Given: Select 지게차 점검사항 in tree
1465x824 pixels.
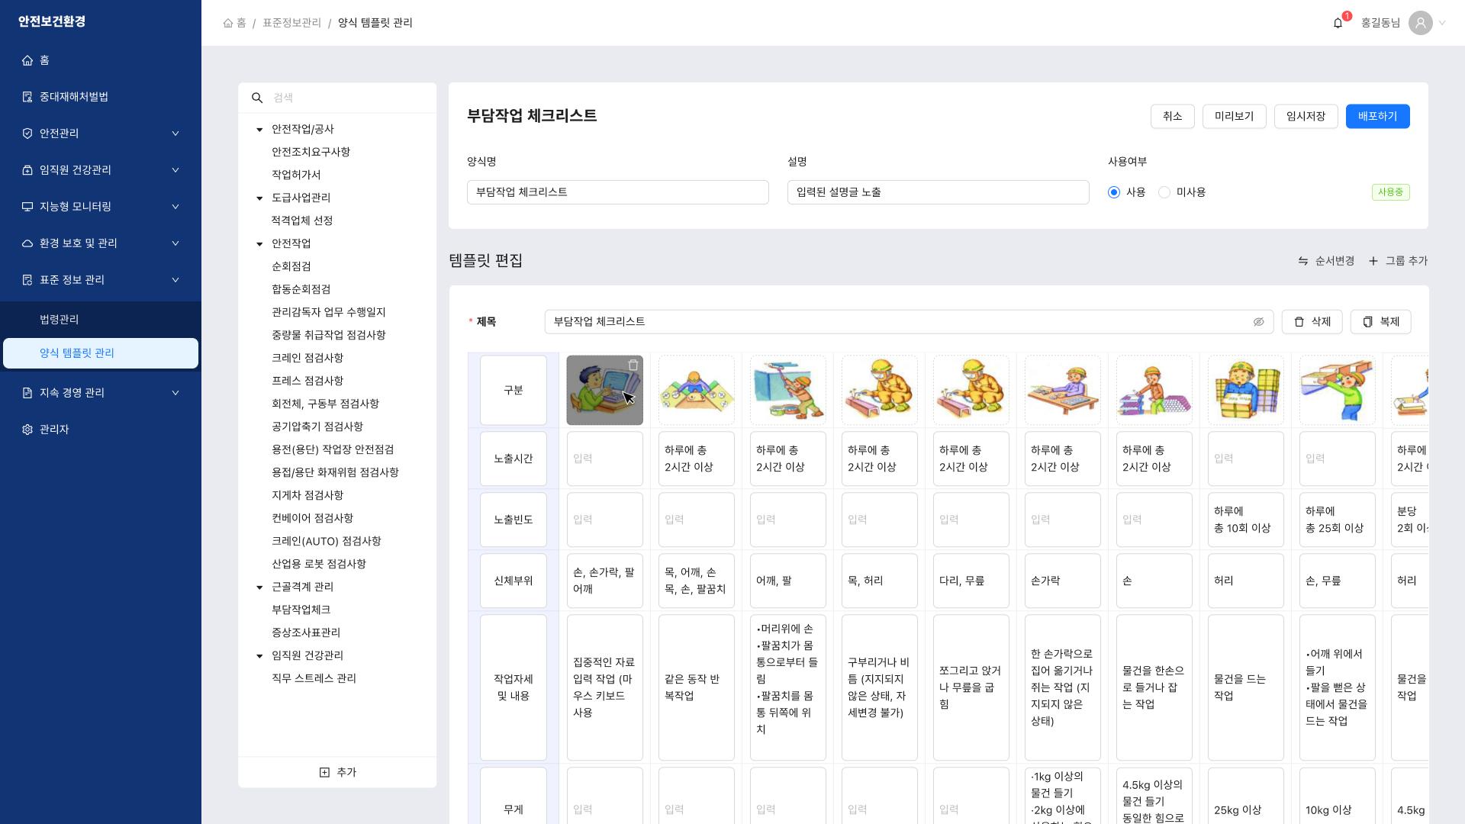Looking at the screenshot, I should (x=307, y=495).
